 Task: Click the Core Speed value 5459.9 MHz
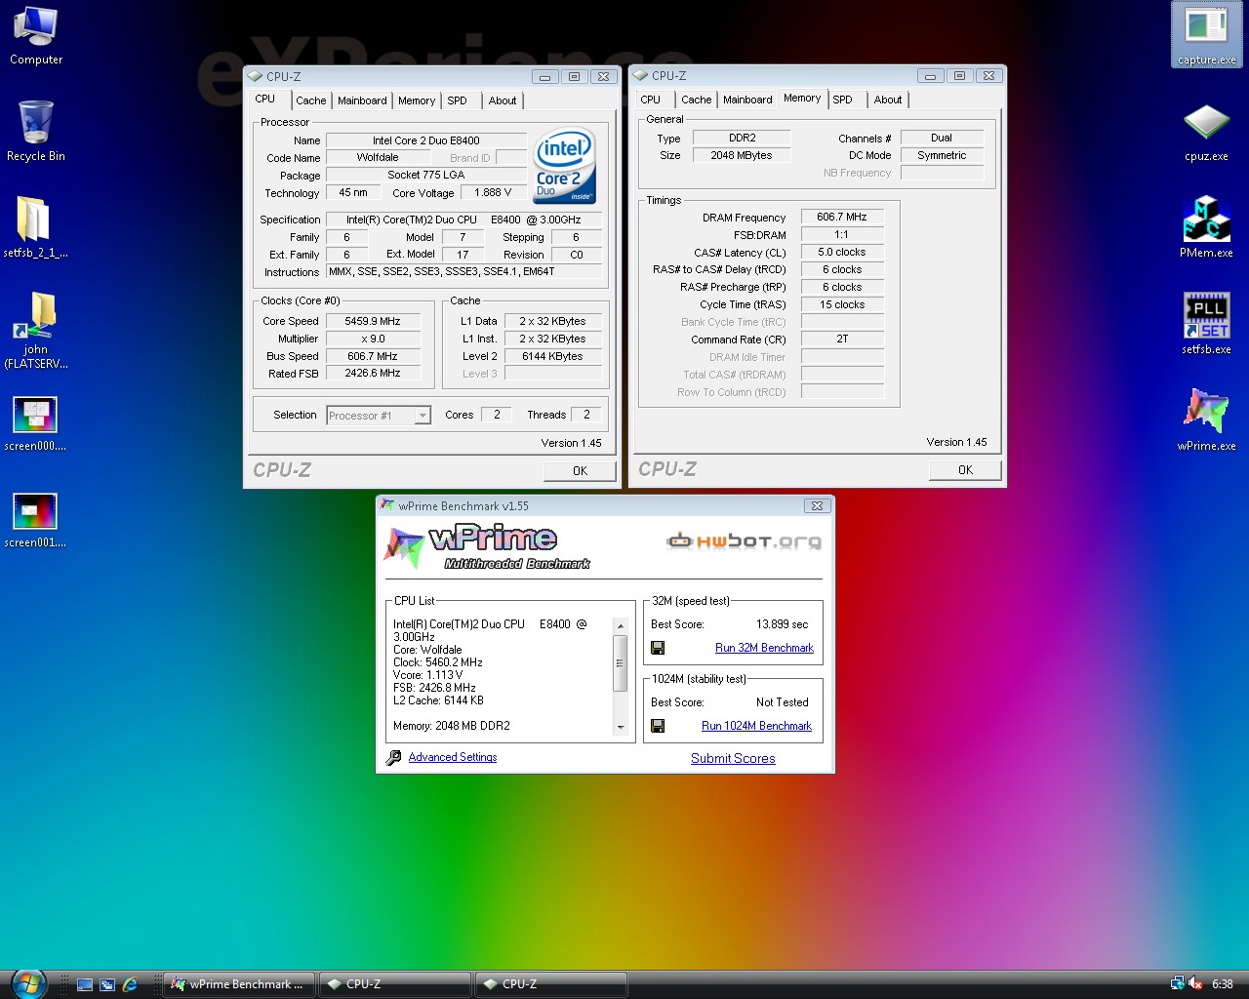point(373,321)
